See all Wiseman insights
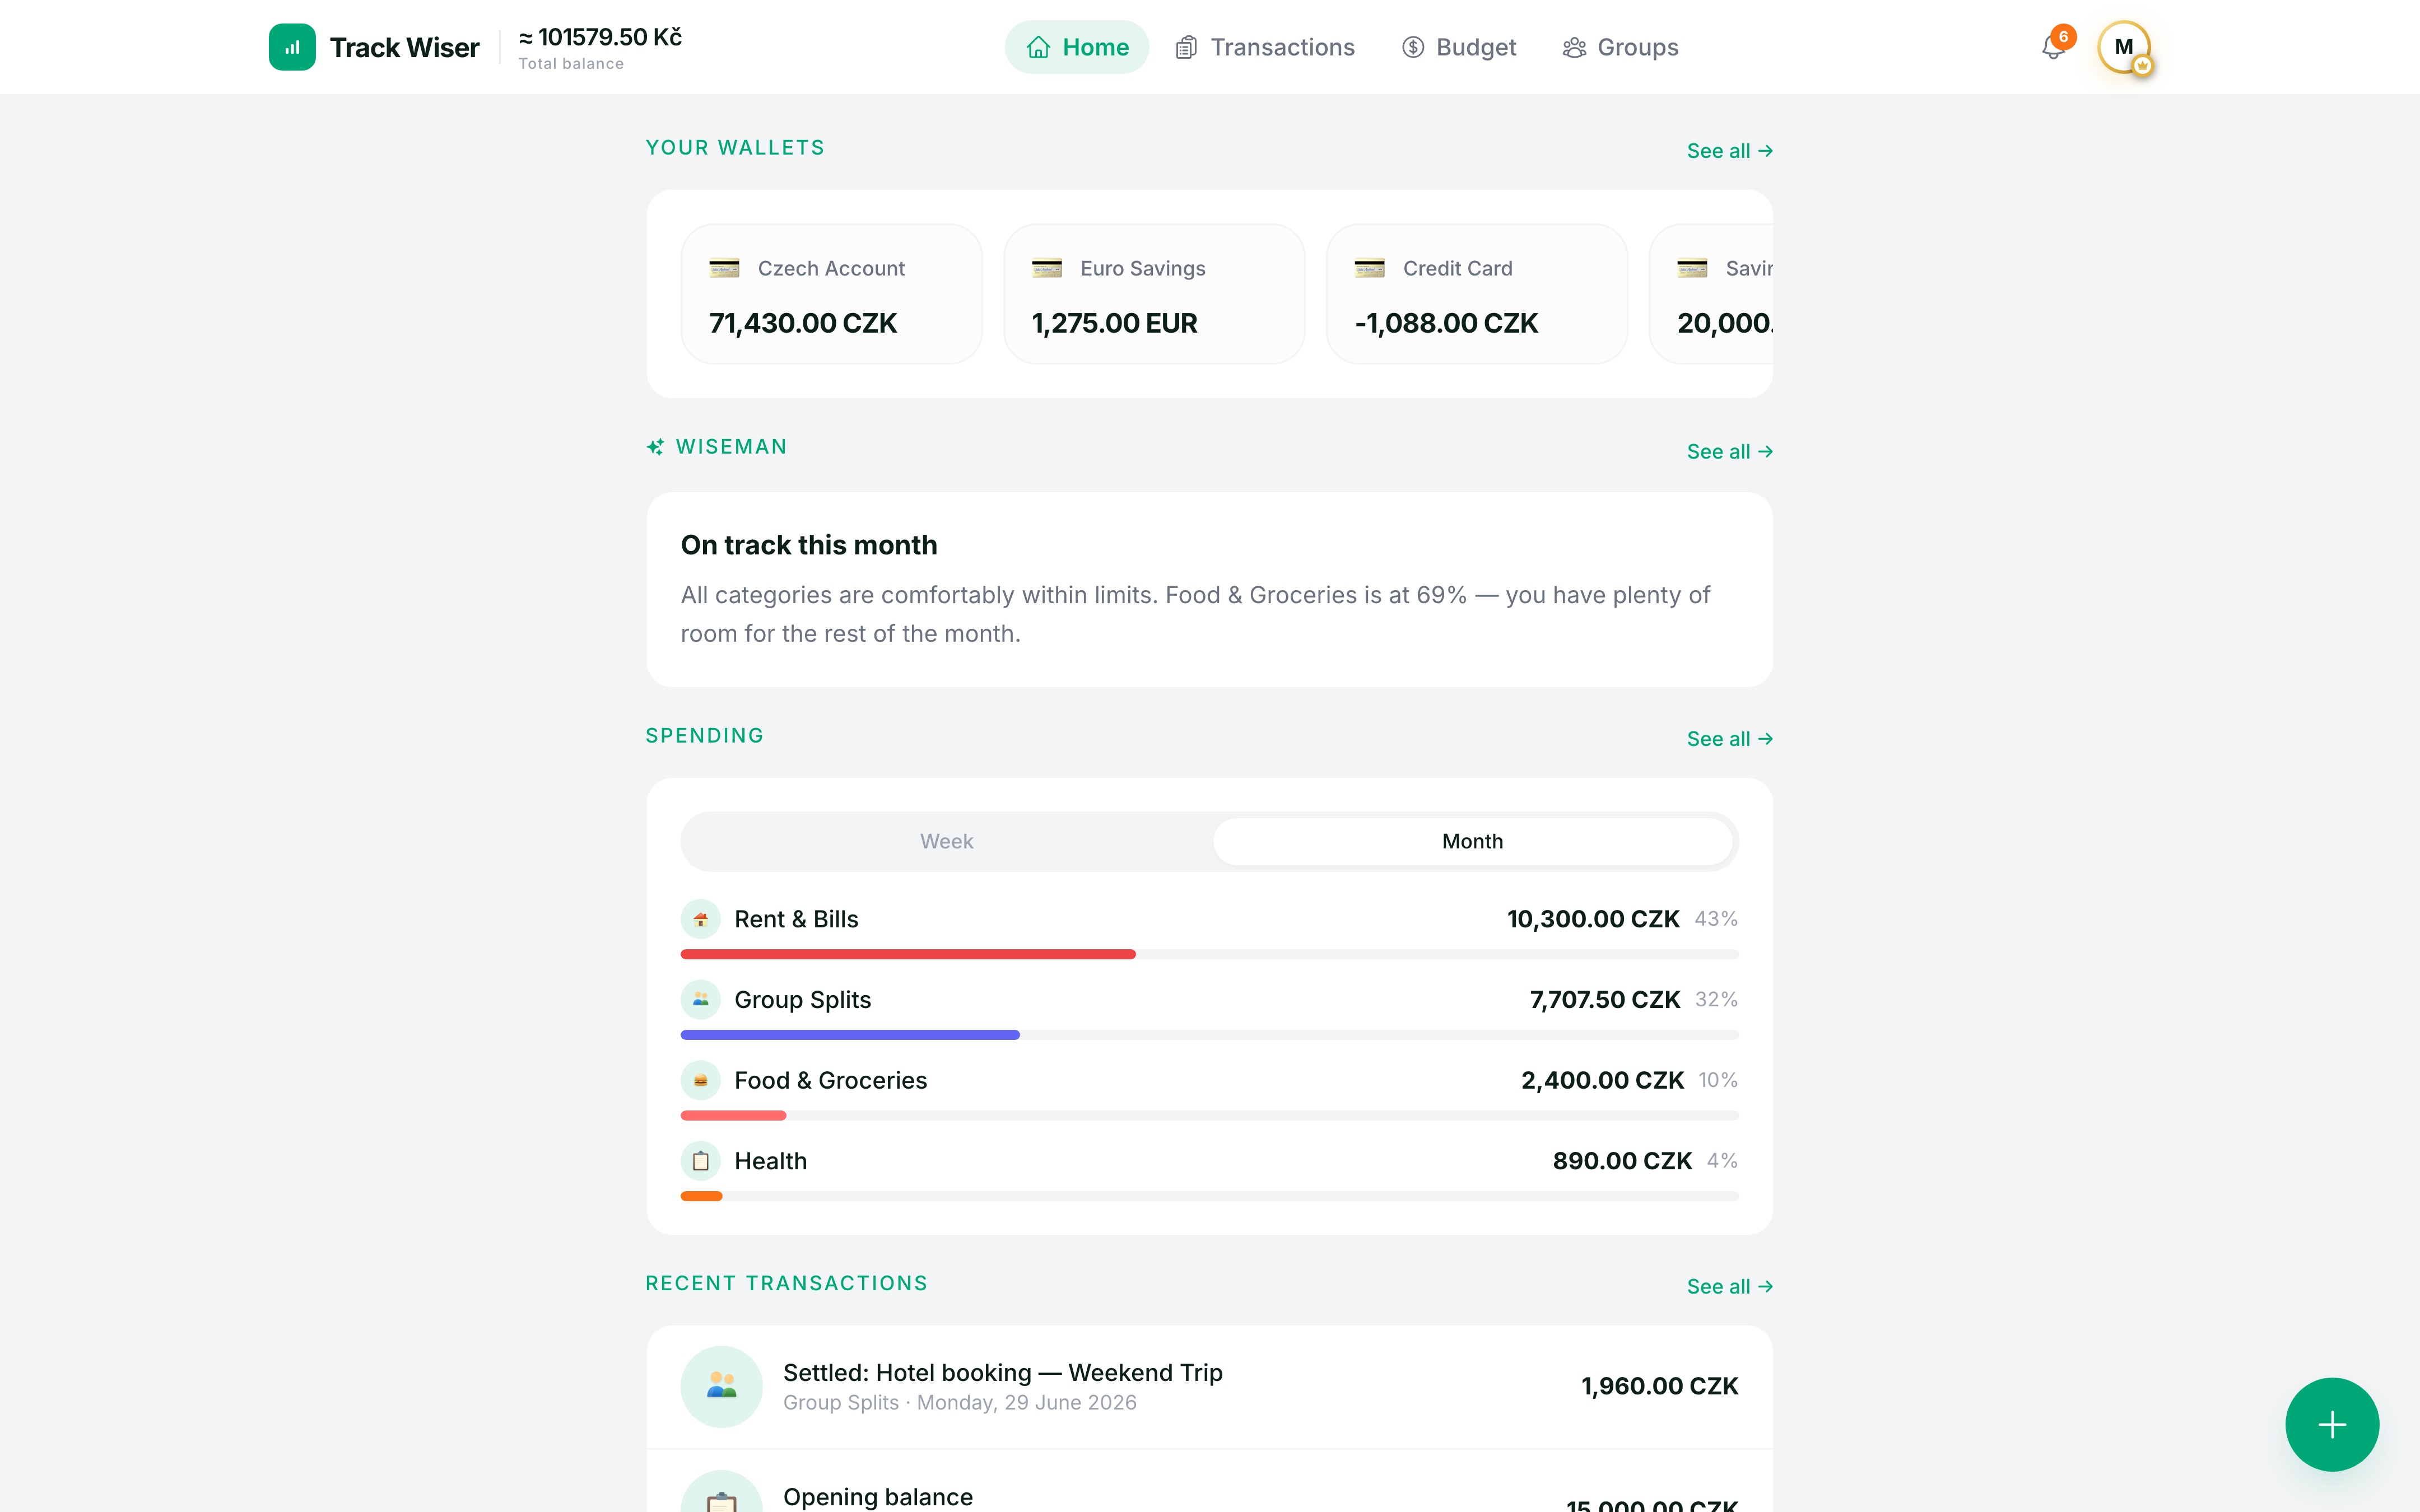2420x1512 pixels. [1730, 452]
